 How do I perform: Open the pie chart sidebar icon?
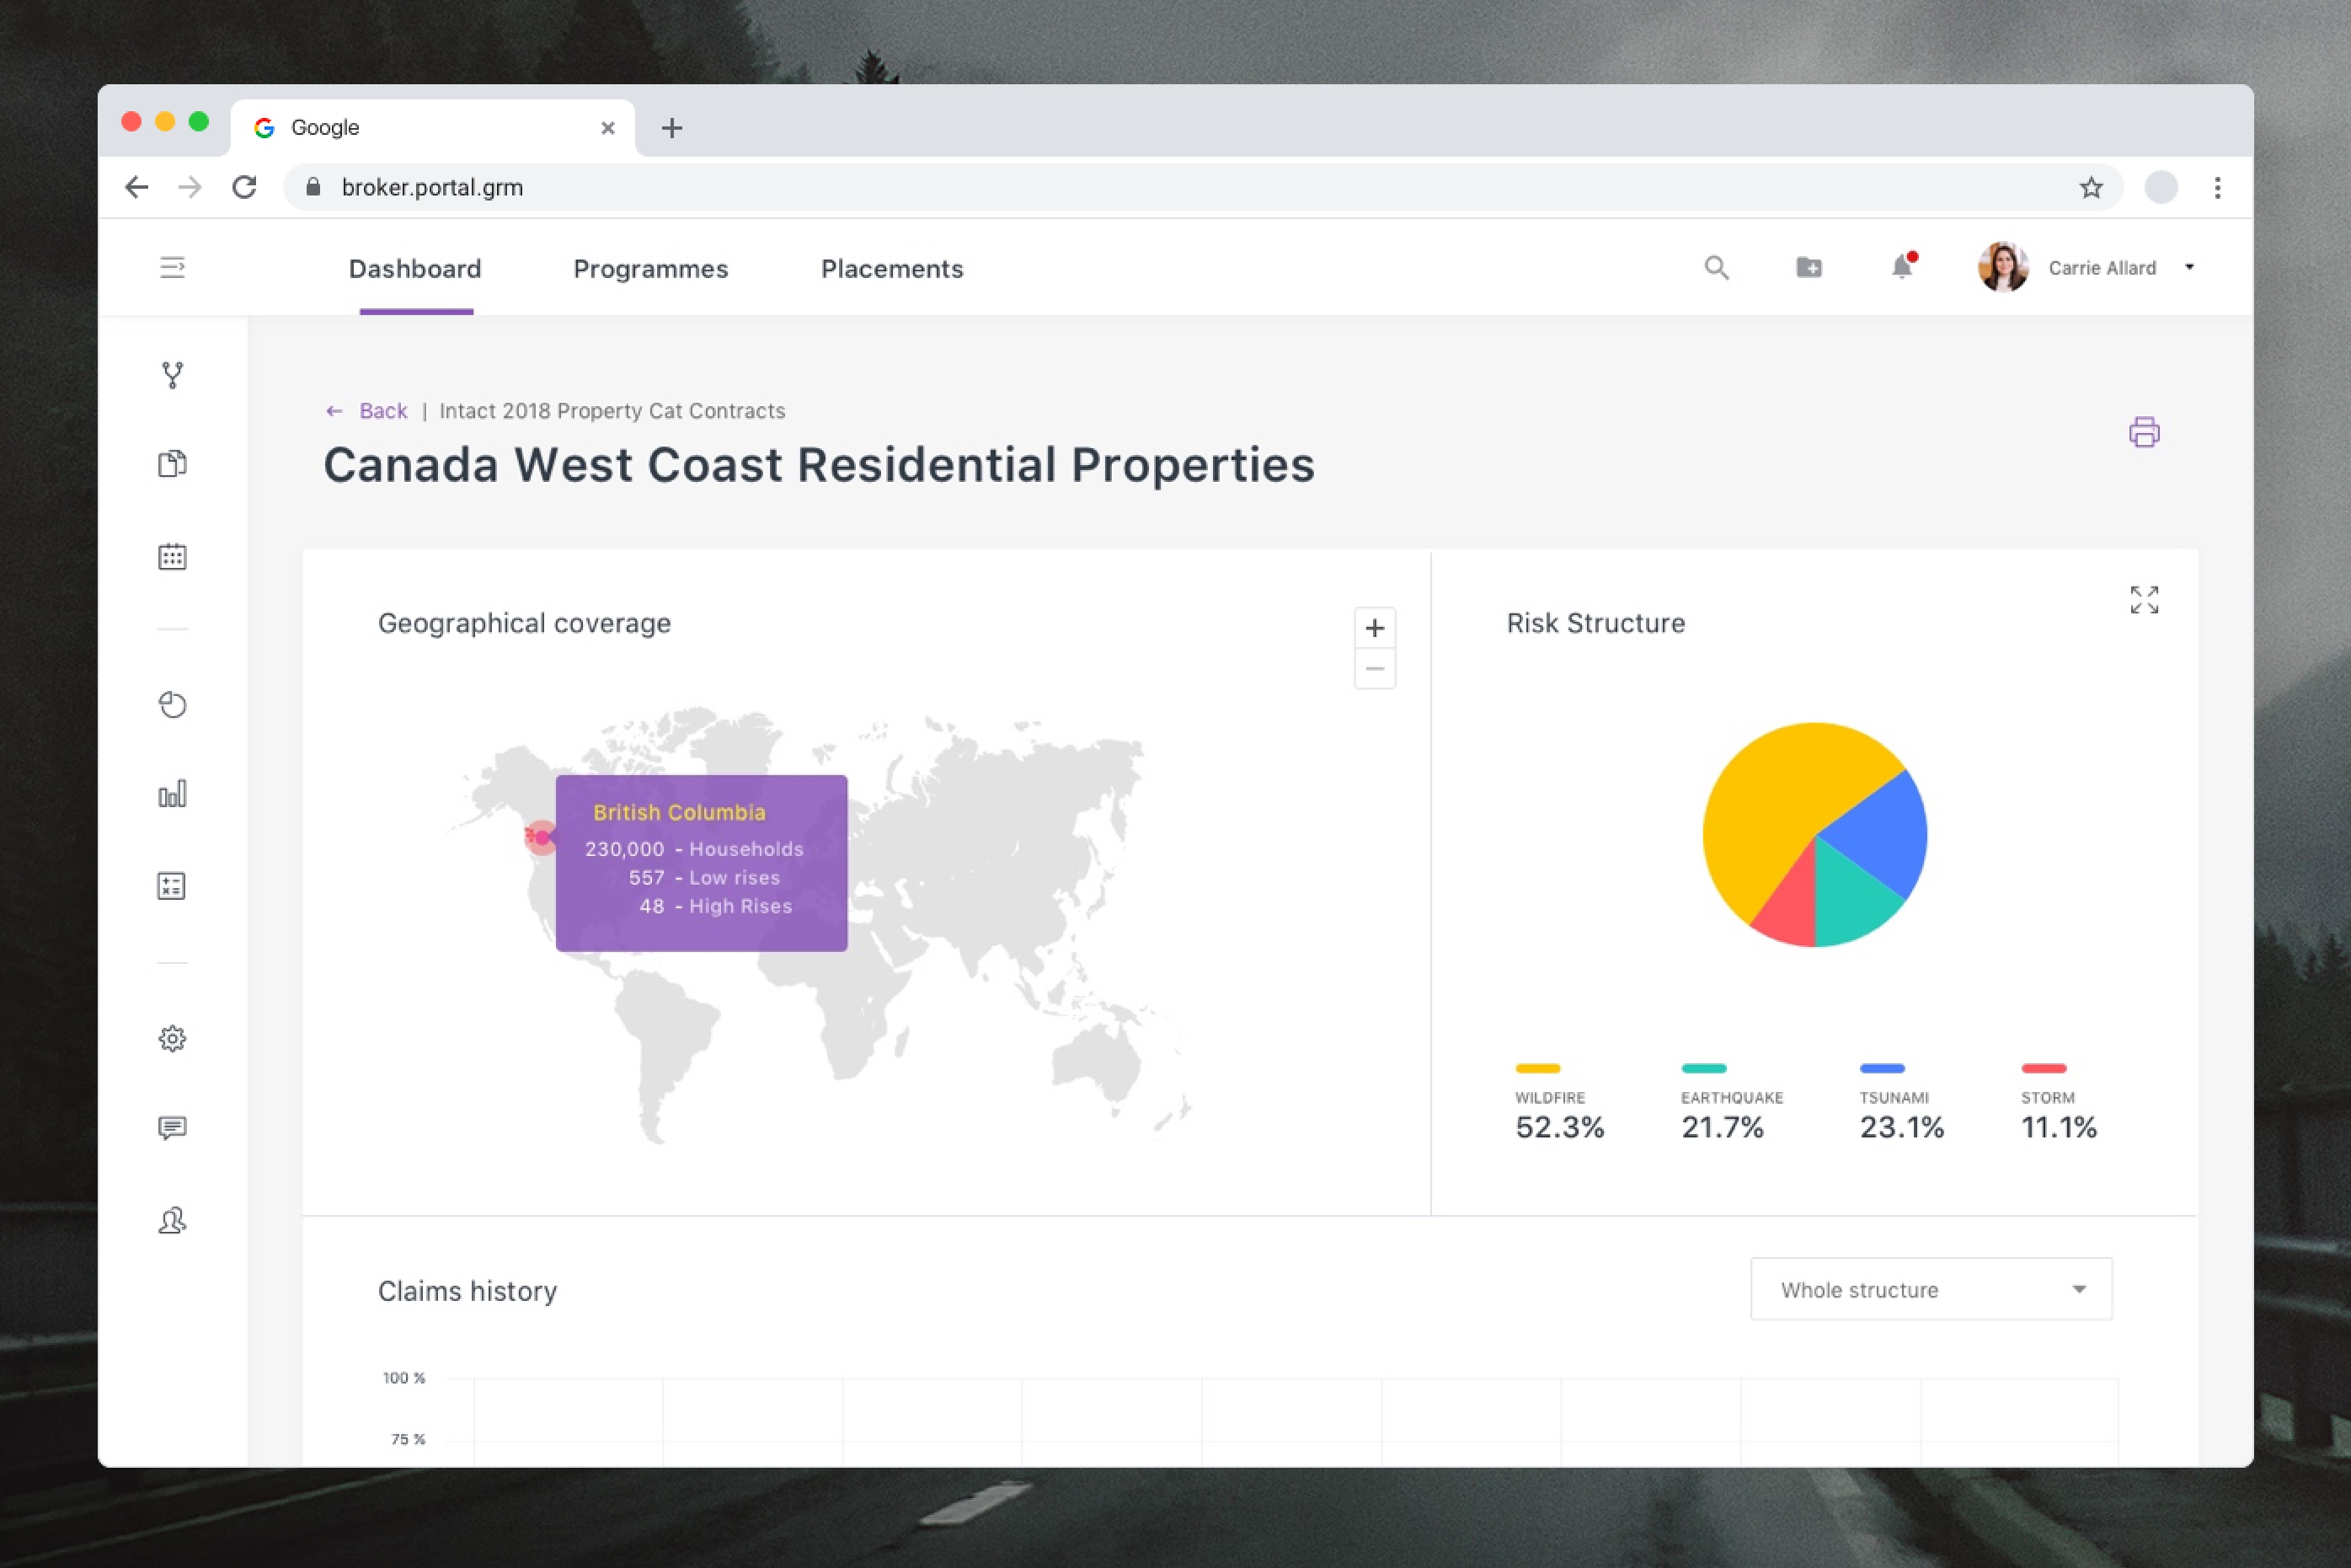(172, 705)
